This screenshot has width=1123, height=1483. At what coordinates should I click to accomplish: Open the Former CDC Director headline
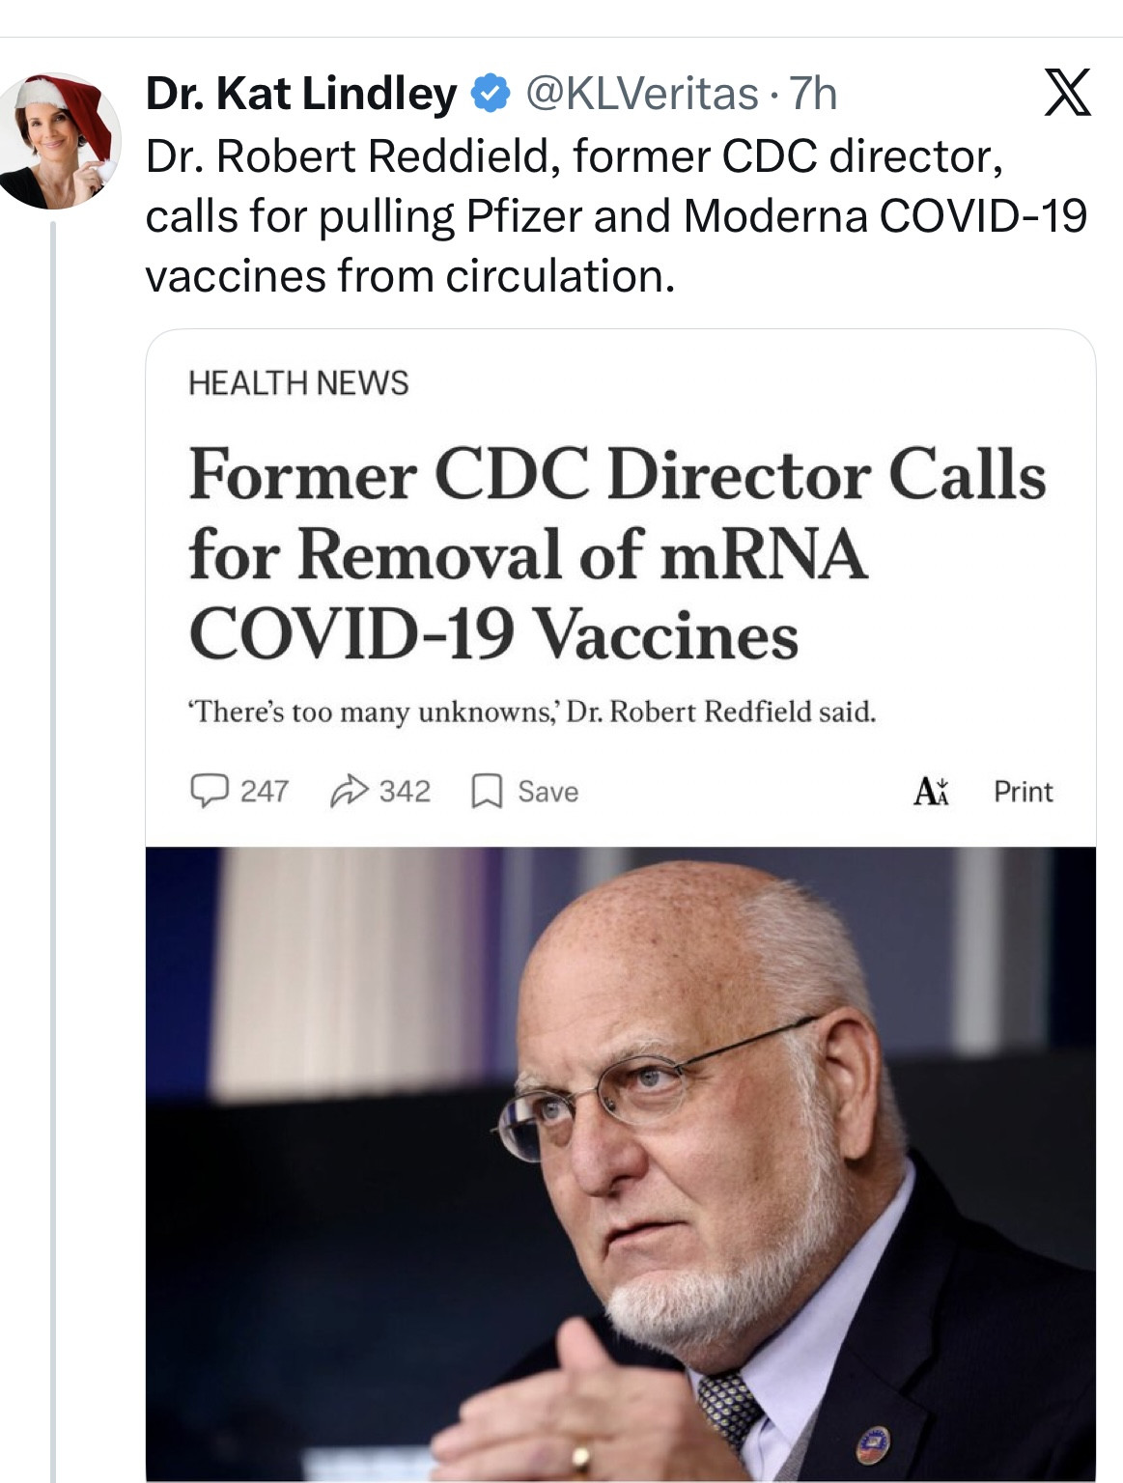[617, 553]
